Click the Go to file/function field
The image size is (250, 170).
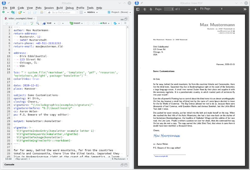pos(61,12)
